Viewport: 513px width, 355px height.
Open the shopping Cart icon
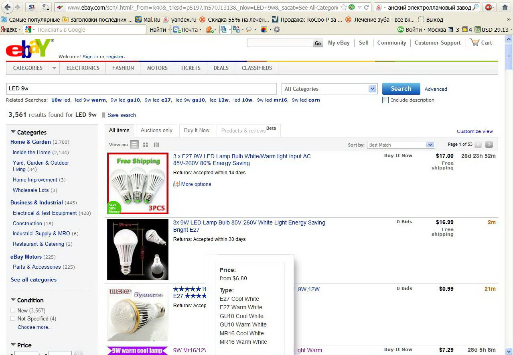[475, 43]
